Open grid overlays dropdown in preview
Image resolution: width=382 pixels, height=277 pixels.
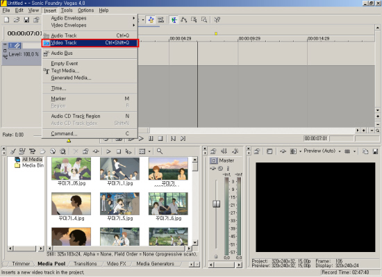354,151
